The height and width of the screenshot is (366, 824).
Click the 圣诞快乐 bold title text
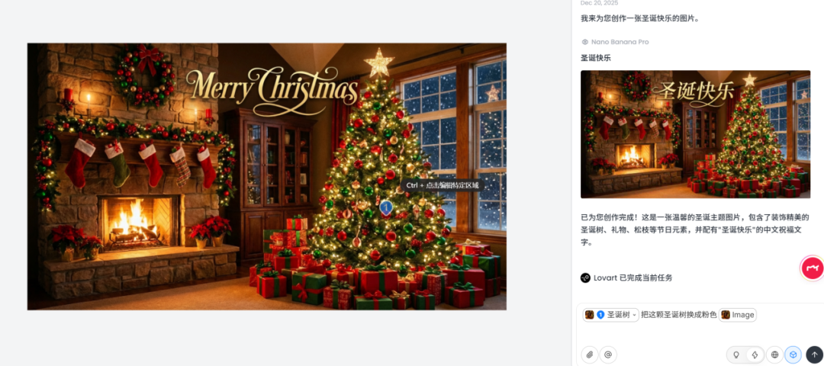pyautogui.click(x=596, y=58)
